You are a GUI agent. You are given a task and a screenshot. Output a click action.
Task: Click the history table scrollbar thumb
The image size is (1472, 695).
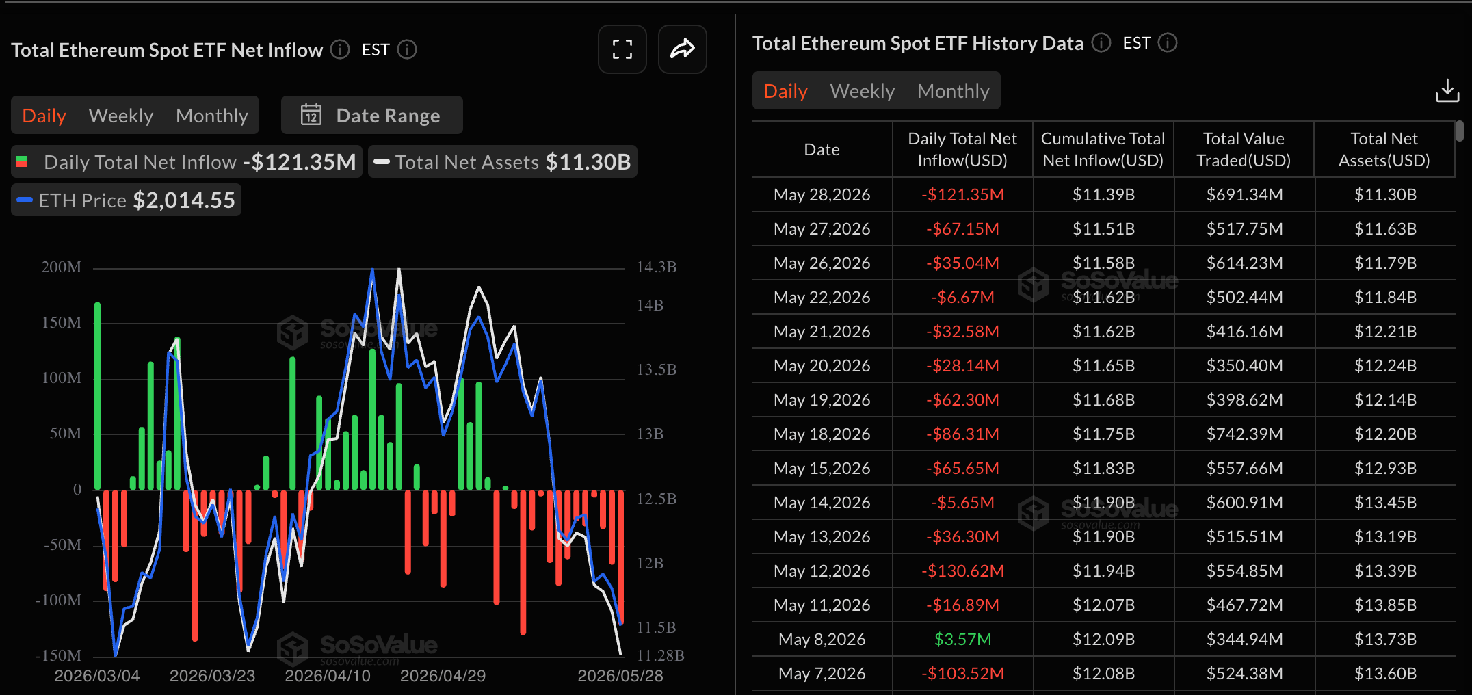1459,131
